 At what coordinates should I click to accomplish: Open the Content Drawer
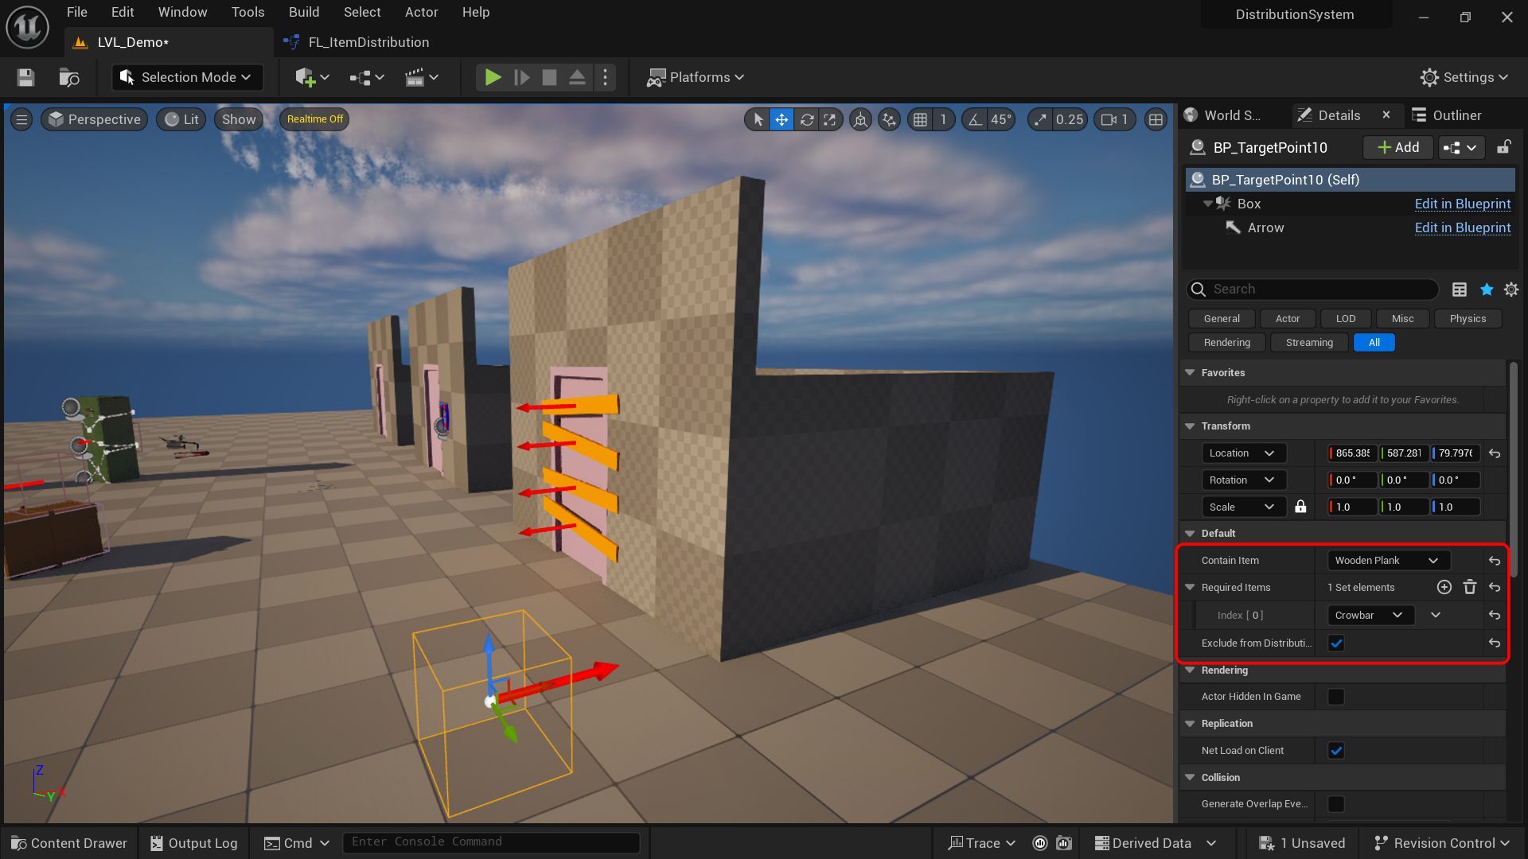click(69, 843)
